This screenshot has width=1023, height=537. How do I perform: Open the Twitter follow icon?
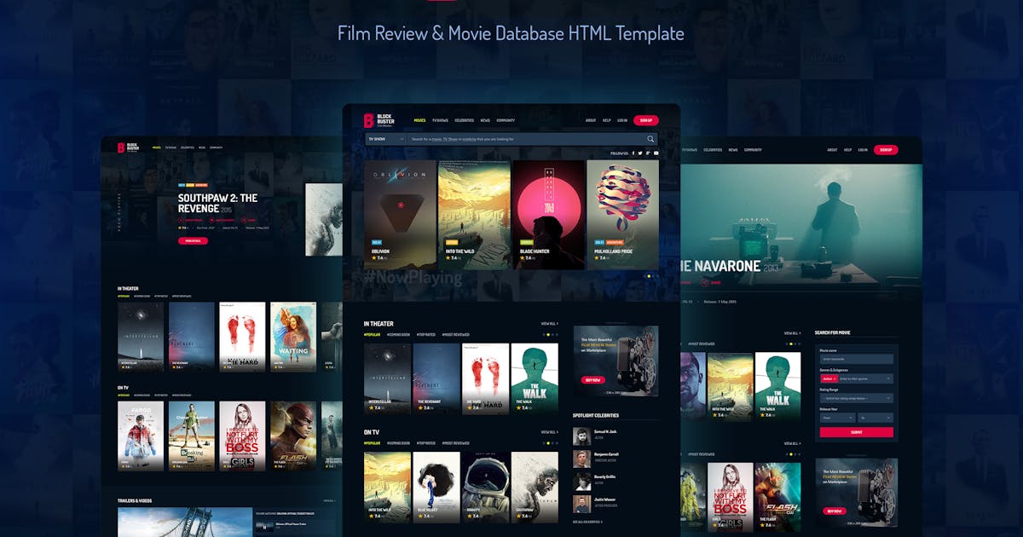[640, 153]
